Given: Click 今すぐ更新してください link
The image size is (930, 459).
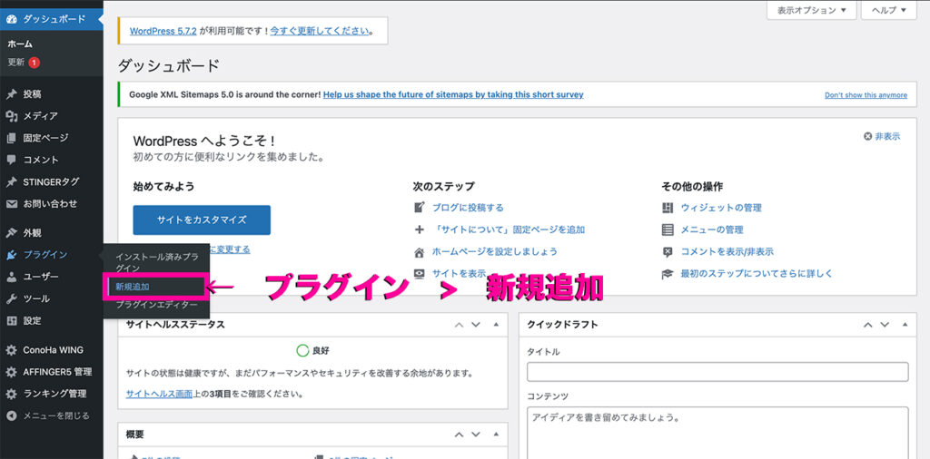Looking at the screenshot, I should point(320,31).
